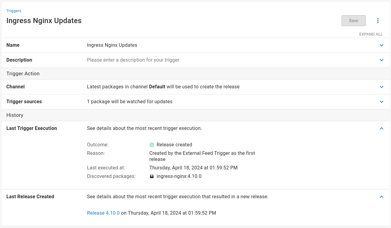Click the green Release created check icon
The image size is (391, 228).
(x=152, y=145)
